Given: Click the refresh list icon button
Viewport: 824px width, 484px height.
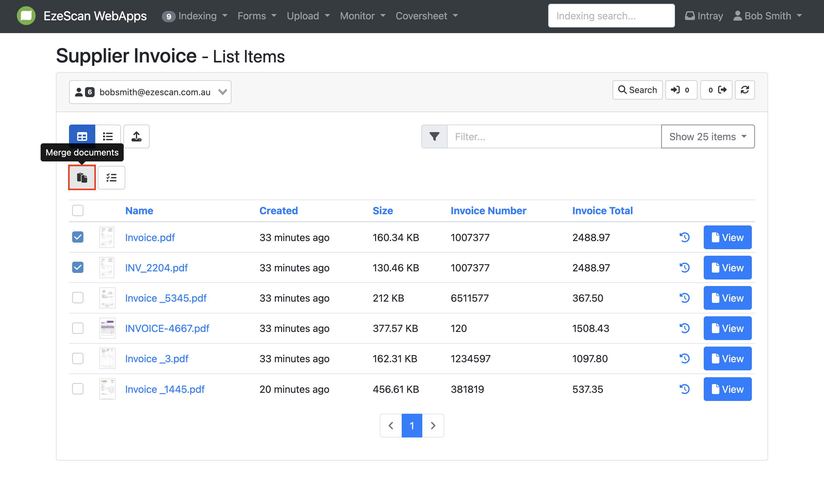Looking at the screenshot, I should click(x=745, y=90).
